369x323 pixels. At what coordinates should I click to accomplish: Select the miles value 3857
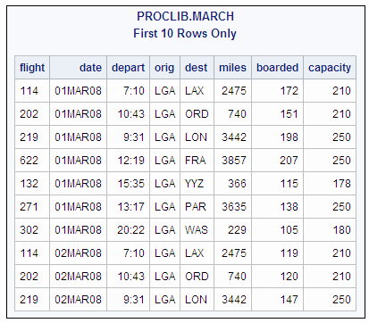click(233, 161)
